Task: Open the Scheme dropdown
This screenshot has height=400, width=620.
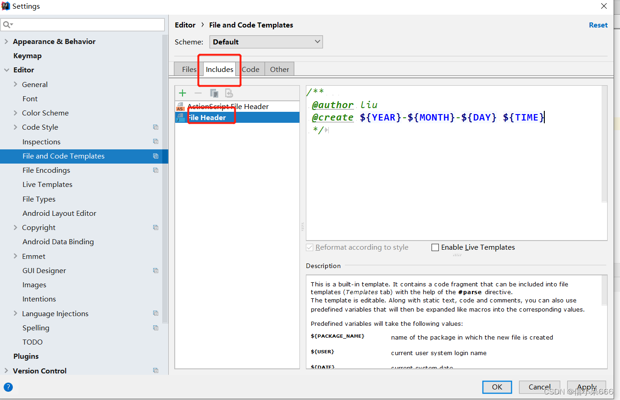Action: pos(266,42)
